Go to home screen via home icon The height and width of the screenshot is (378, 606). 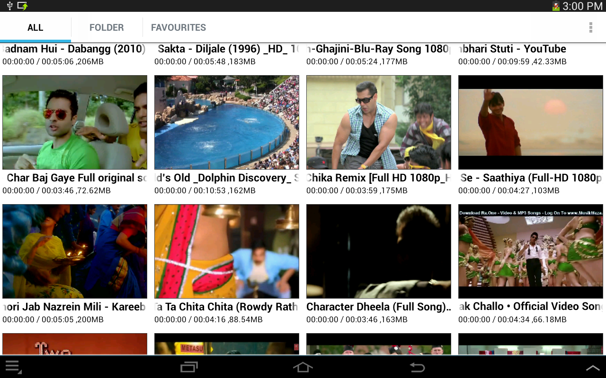pyautogui.click(x=303, y=367)
